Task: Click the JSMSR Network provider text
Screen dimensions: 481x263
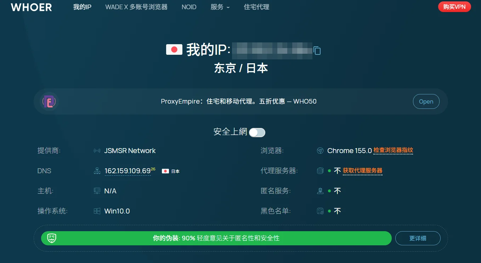Action: (130, 151)
